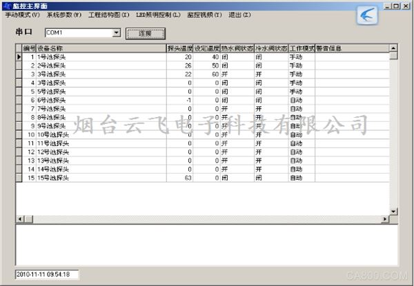Choose 退出(Z) from the menu bar

[x=239, y=14]
